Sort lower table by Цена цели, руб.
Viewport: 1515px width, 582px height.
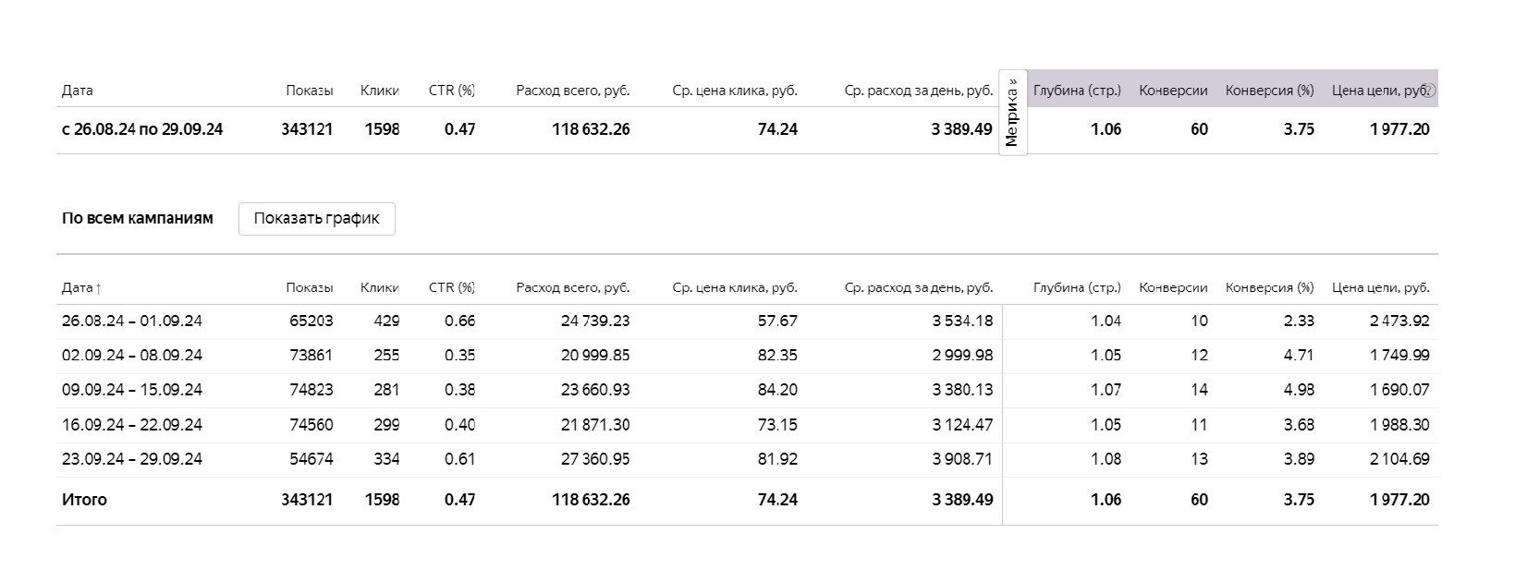tap(1380, 288)
